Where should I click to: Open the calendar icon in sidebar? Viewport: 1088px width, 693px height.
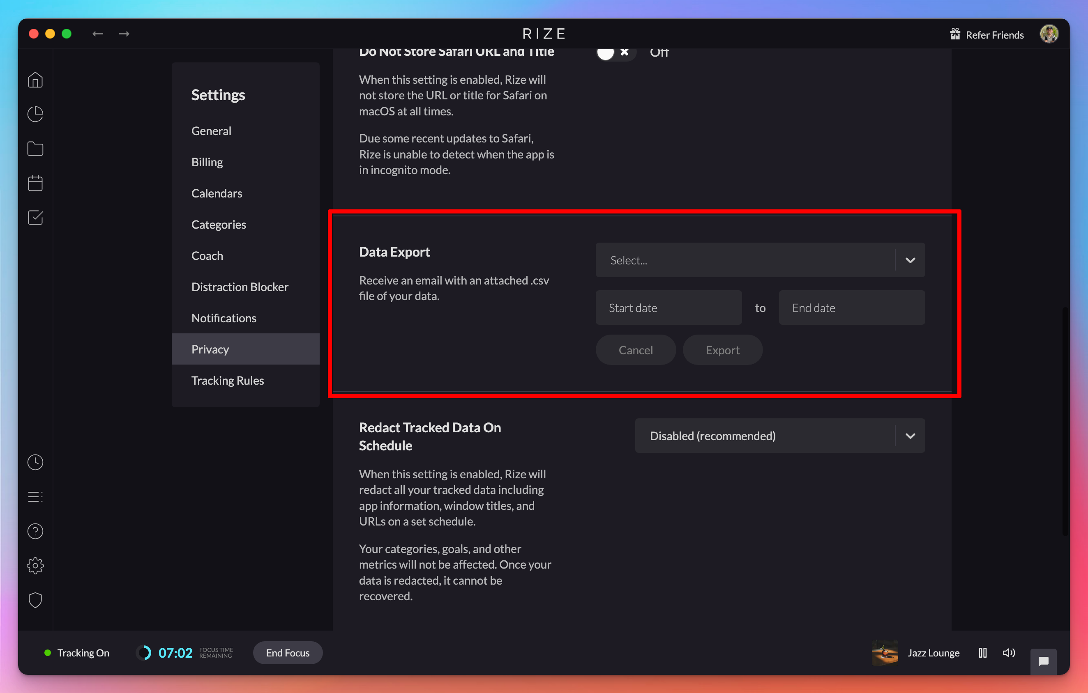(35, 183)
